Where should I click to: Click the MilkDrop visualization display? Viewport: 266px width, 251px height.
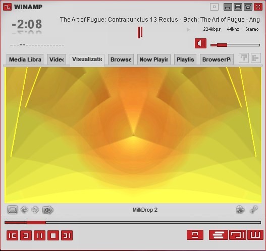tap(133, 135)
